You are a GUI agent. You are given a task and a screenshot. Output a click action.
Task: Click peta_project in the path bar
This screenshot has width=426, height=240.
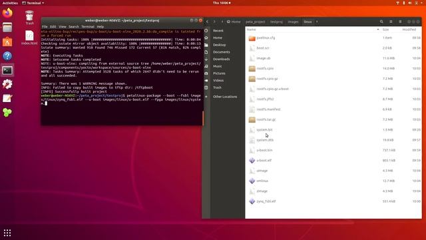[255, 21]
